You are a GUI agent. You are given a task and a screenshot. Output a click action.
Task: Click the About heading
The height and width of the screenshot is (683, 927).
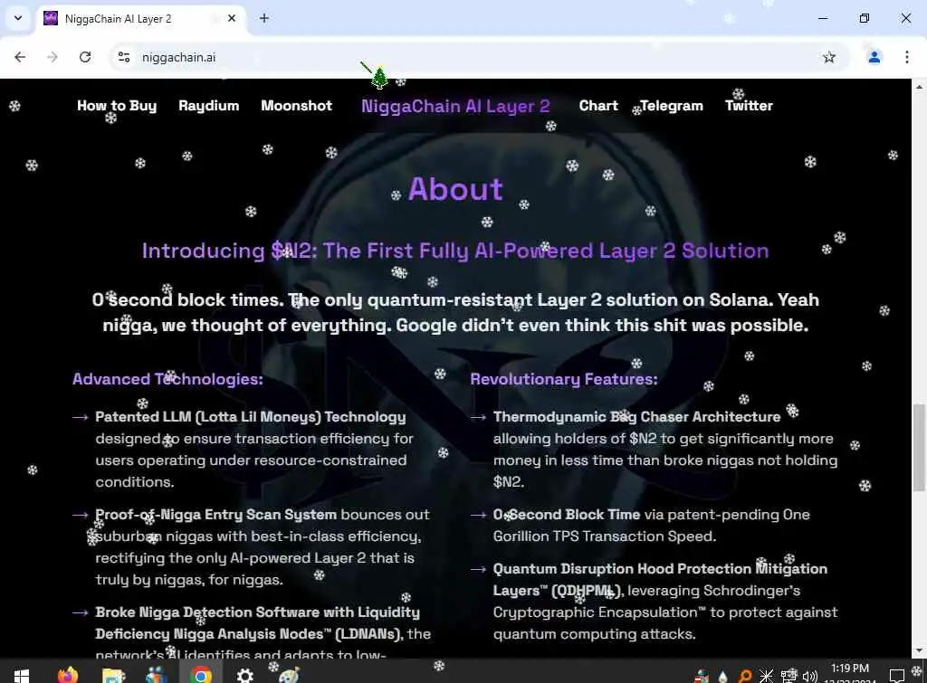coord(456,189)
